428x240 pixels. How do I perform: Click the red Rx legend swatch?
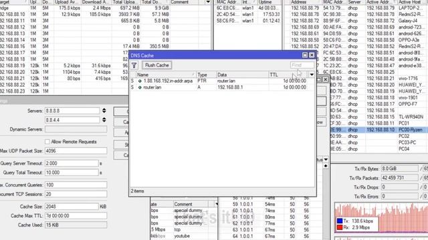click(340, 227)
